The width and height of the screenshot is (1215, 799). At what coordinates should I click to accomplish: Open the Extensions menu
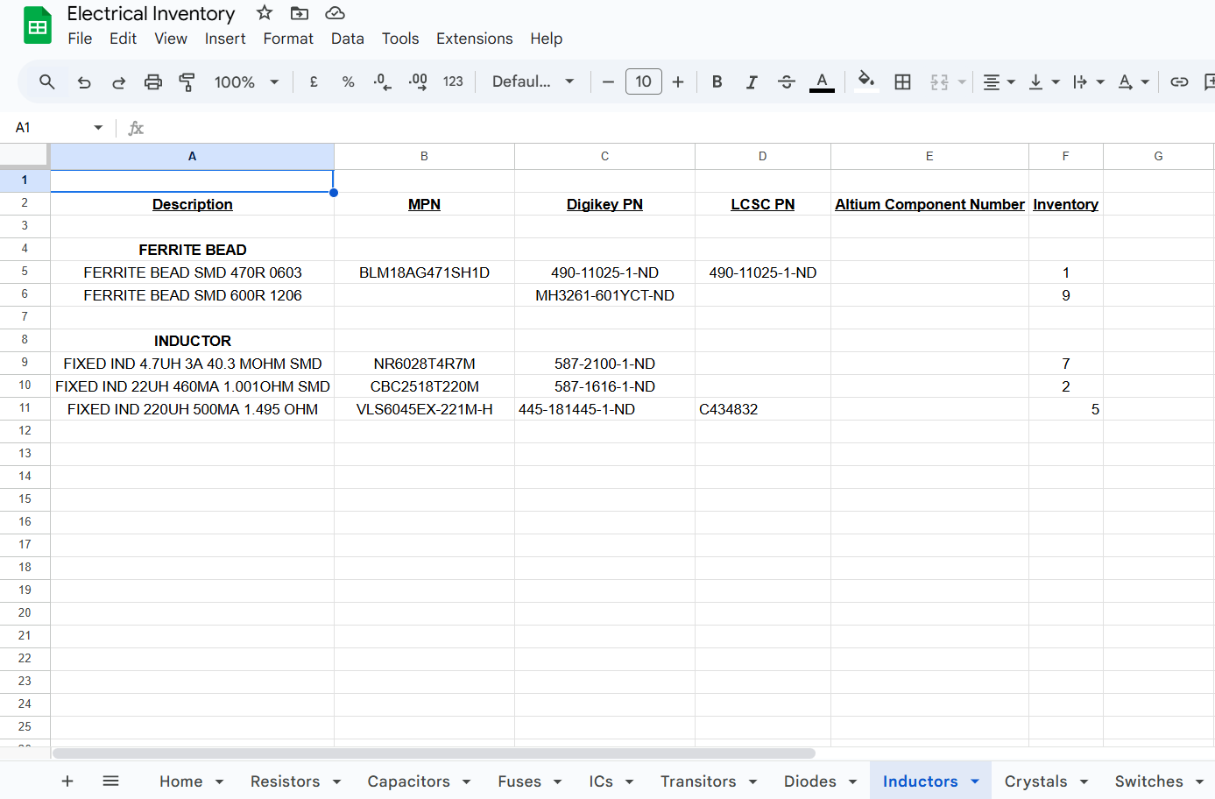tap(474, 39)
